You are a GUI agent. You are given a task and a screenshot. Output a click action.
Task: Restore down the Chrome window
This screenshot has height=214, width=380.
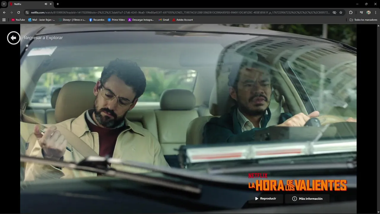(x=366, y=4)
